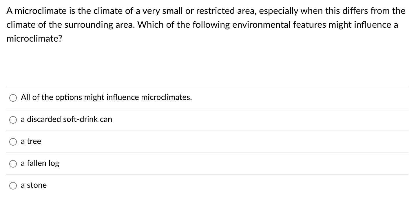Mark the 'a tree' radio button
This screenshot has height=197, width=409.
tap(13, 142)
